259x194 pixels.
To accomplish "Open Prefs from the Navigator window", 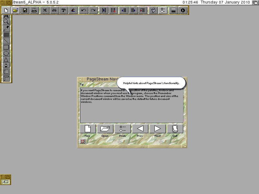I will pyautogui.click(x=122, y=129).
